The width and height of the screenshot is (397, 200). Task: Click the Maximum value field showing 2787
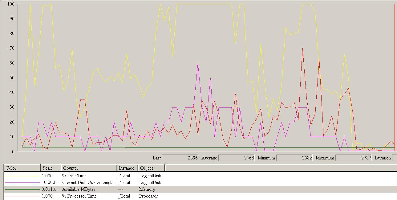tap(353, 158)
